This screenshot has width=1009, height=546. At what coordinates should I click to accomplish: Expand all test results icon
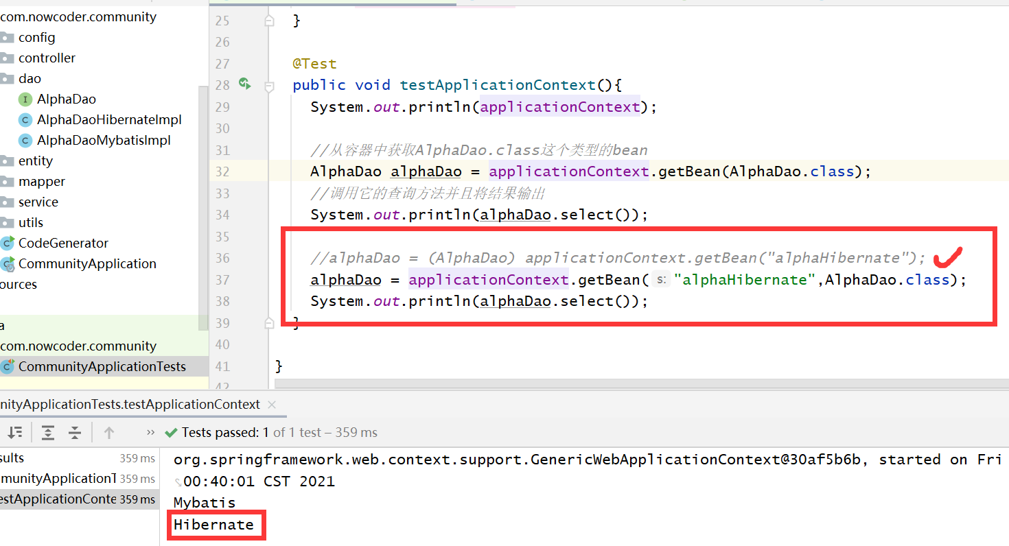(47, 432)
